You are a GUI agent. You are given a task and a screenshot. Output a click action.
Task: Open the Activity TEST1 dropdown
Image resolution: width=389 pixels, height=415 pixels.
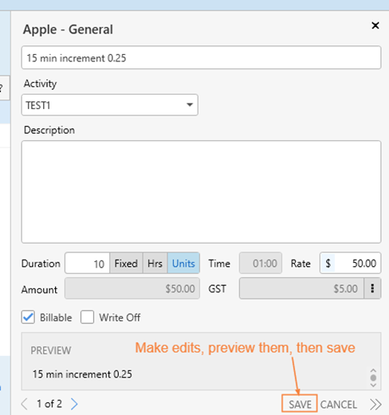[x=110, y=105]
